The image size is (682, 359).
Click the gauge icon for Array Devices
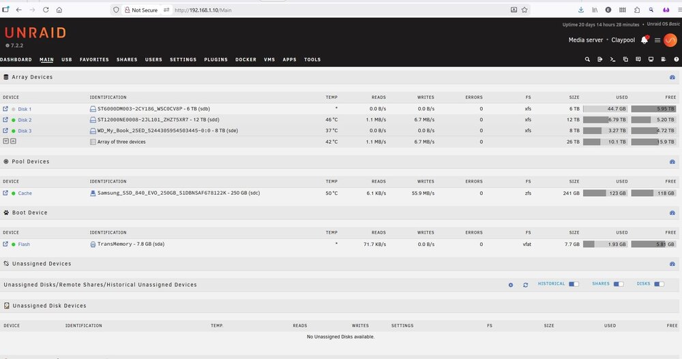pos(672,78)
